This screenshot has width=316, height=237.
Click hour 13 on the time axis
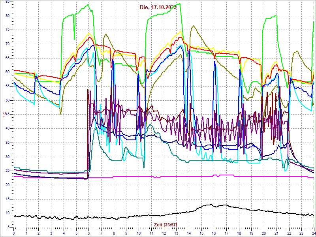coord(176,233)
